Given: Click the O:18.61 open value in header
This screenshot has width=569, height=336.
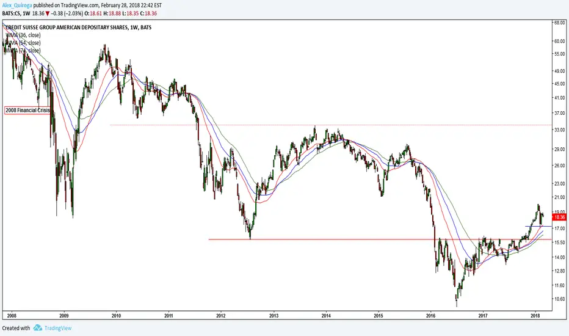Looking at the screenshot, I should coord(93,13).
